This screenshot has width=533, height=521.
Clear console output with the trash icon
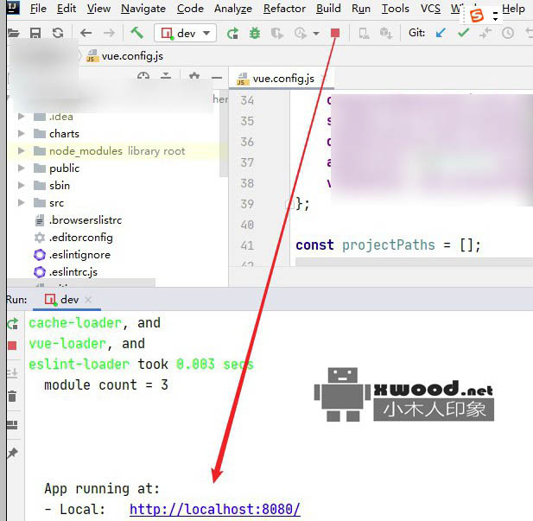point(12,397)
